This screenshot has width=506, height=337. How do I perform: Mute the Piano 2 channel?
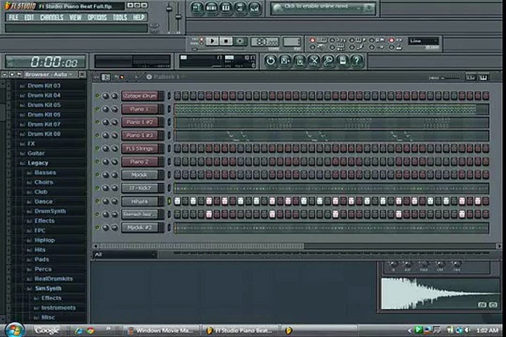(x=97, y=161)
